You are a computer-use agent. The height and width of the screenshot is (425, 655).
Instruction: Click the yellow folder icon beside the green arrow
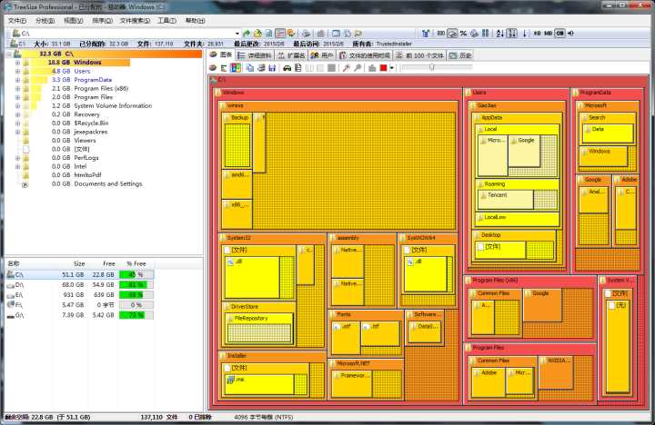(257, 34)
